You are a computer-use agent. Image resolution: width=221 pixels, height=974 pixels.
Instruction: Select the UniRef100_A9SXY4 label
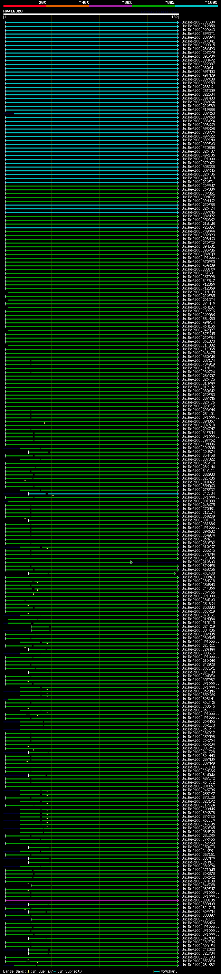tap(198, 121)
